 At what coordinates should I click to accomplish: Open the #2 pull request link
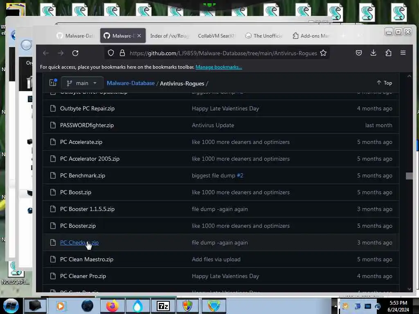tap(240, 175)
